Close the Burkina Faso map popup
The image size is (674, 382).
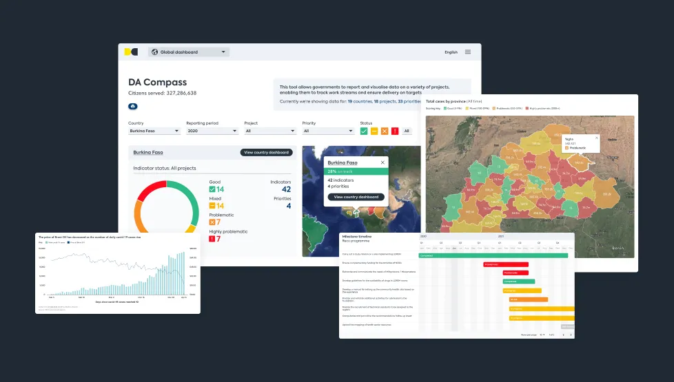tap(382, 162)
